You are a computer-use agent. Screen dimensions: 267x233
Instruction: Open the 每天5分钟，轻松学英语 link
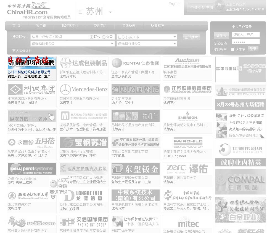tap(246, 116)
